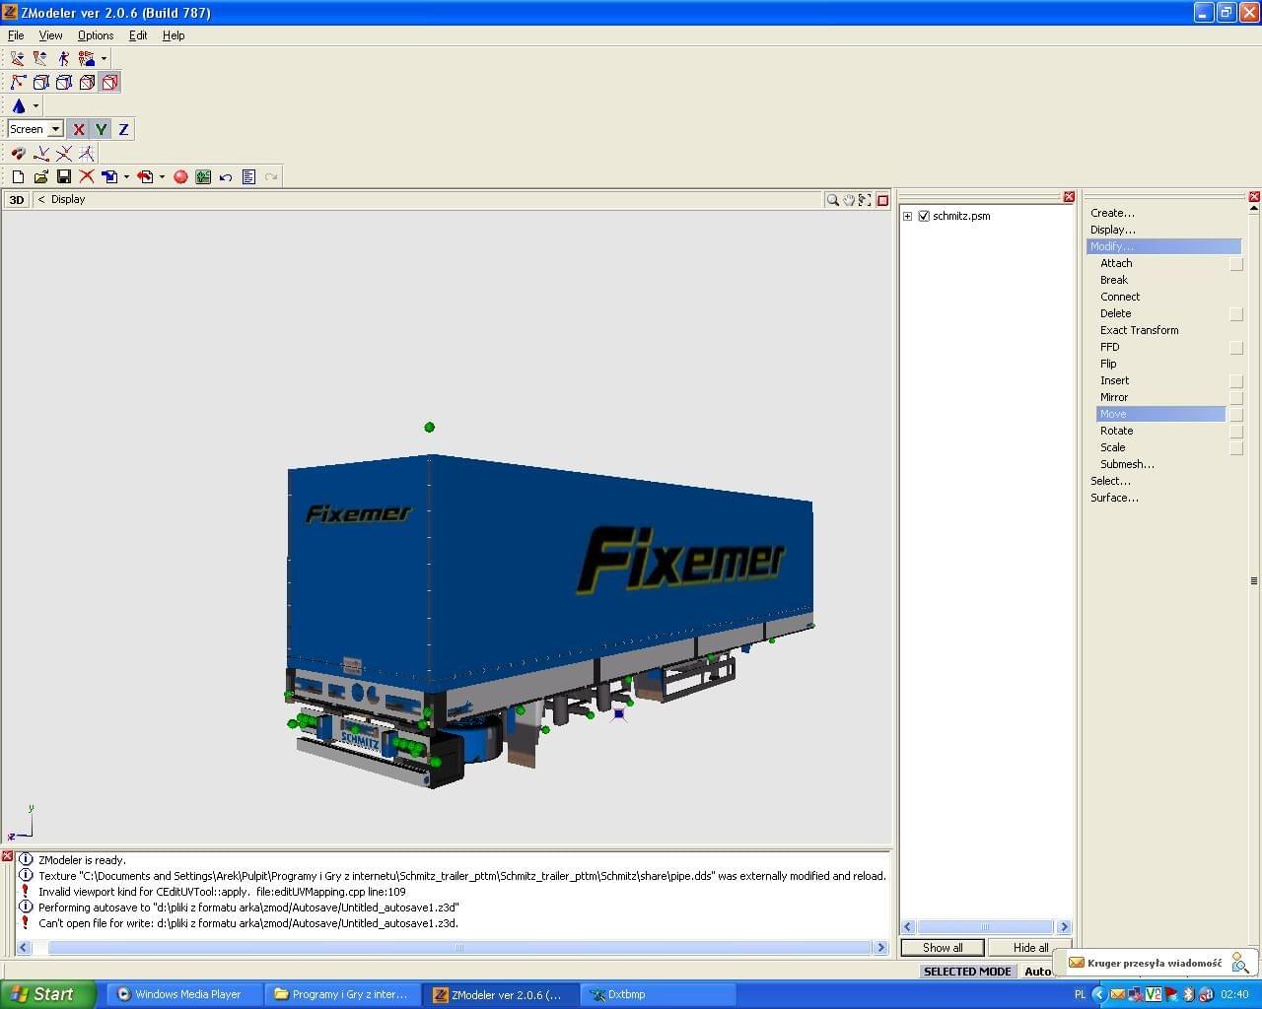Click the Import blue arrow icon
The image size is (1262, 1009).
coord(109,177)
